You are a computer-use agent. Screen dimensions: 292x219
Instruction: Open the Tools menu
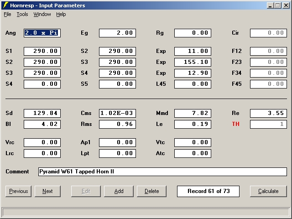coord(22,14)
